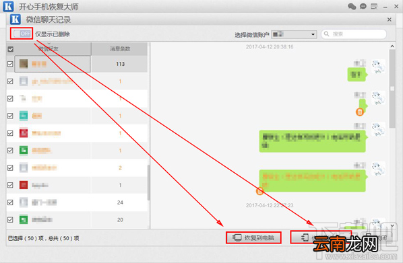
Task: Click the WeChat icon in the title bar
Action: (352, 7)
